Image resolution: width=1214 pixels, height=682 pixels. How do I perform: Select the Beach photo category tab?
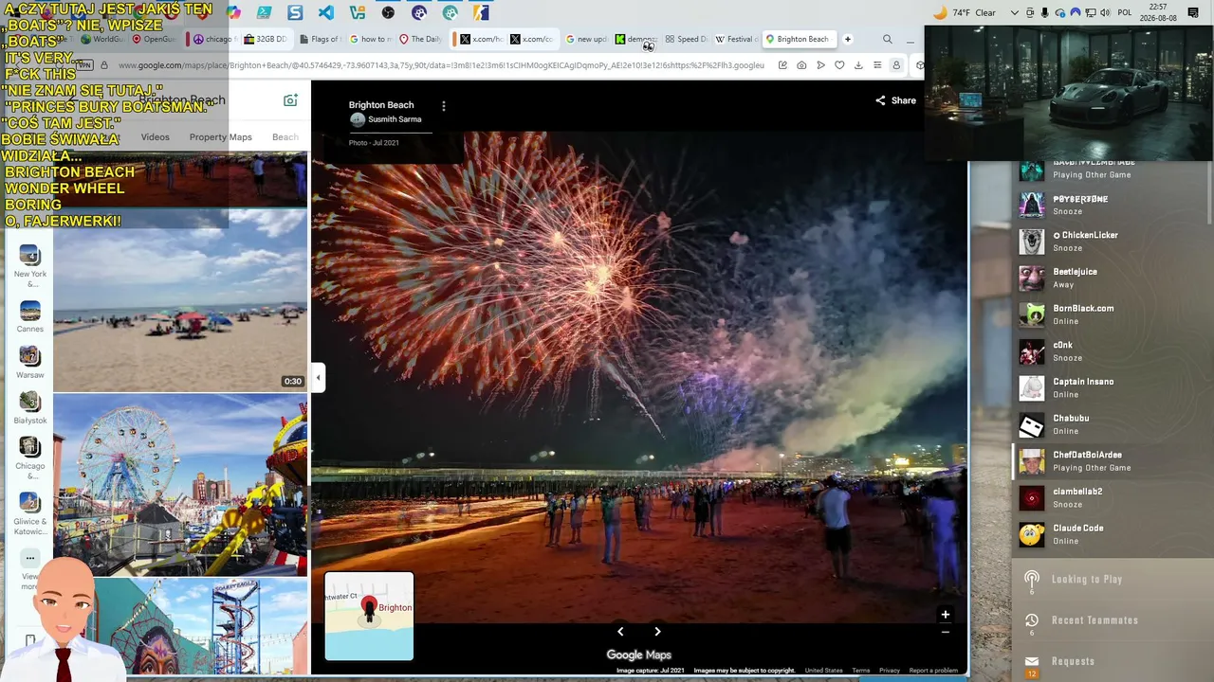[285, 137]
